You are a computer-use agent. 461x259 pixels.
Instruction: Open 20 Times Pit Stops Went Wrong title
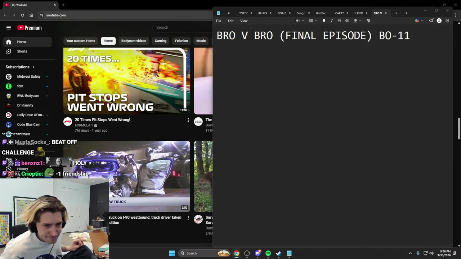click(x=102, y=120)
